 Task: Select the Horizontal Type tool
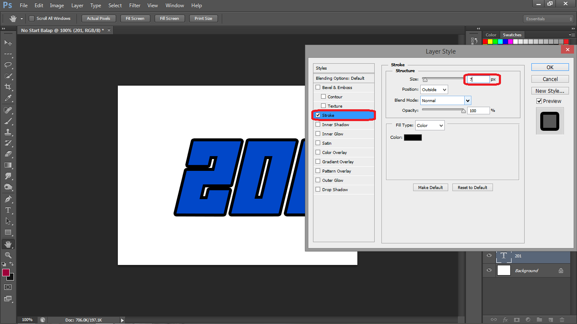8,210
